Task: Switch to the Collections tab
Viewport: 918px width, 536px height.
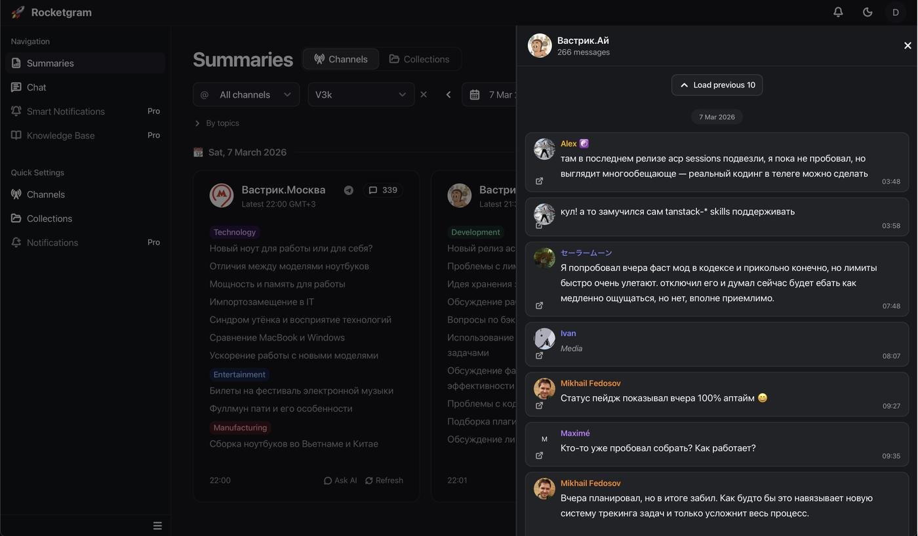Action: coord(420,59)
